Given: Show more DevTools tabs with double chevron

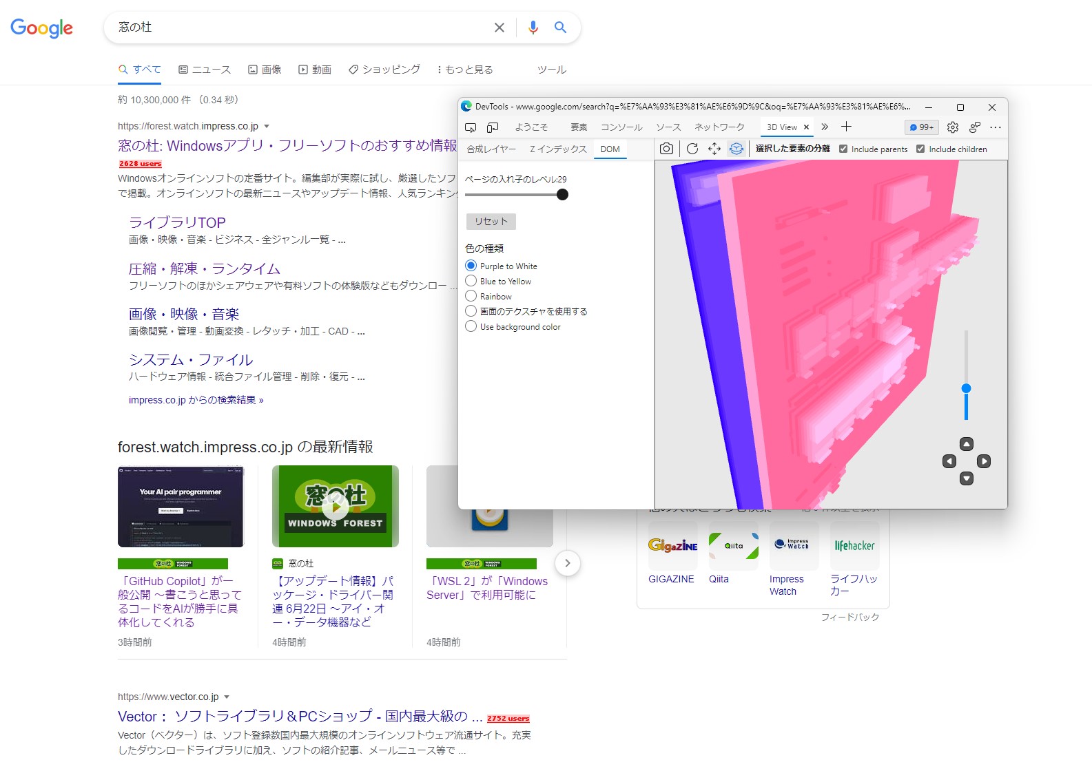Looking at the screenshot, I should tap(825, 127).
